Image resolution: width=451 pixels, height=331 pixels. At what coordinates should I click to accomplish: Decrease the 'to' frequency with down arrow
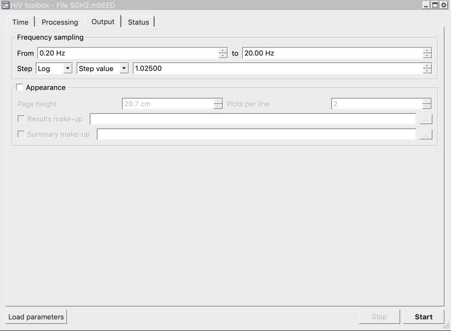pos(427,56)
